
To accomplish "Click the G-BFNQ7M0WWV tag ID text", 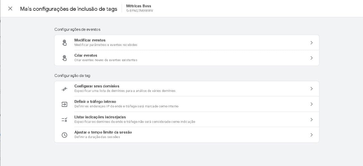I will [140, 11].
